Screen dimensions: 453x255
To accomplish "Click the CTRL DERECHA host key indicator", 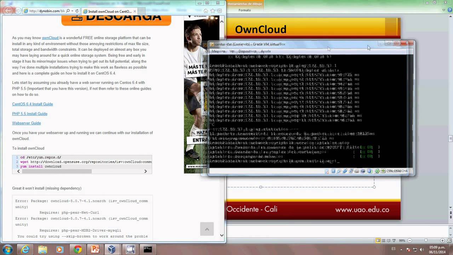I will [396, 171].
